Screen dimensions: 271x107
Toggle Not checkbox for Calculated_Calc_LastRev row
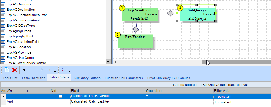coord(60,102)
